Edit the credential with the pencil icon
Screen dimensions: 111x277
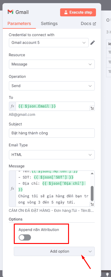(x=93, y=43)
